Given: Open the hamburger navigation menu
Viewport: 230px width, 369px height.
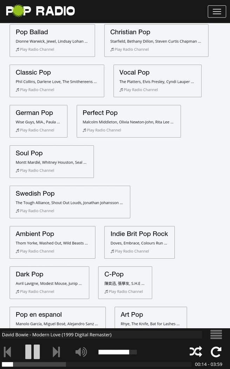Looking at the screenshot, I should 217,12.
